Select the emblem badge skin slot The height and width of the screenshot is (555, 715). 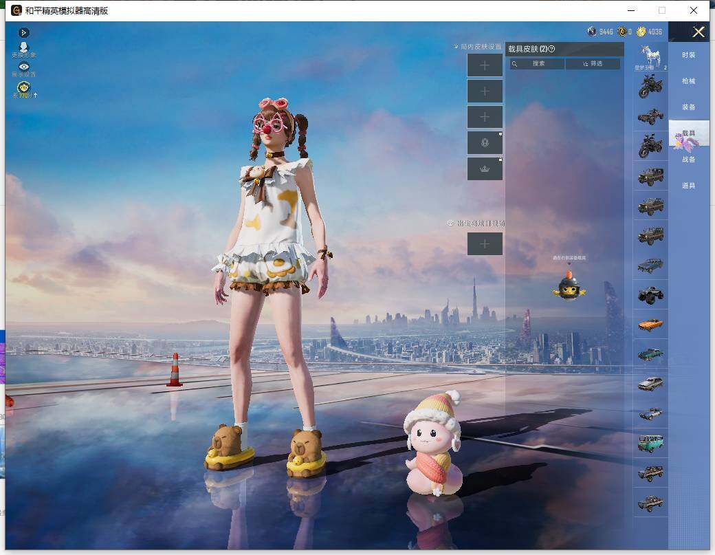pyautogui.click(x=485, y=143)
